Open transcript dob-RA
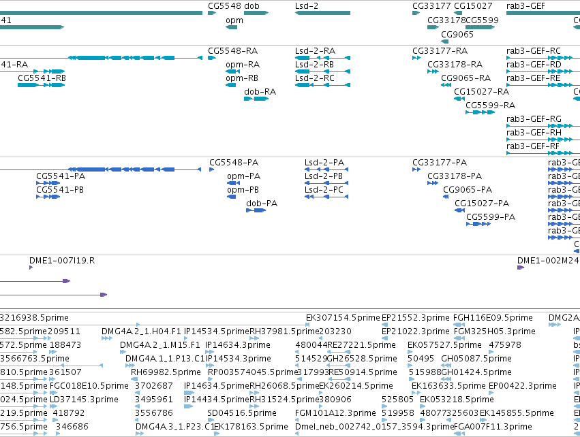This screenshot has width=580, height=437. tap(260, 92)
